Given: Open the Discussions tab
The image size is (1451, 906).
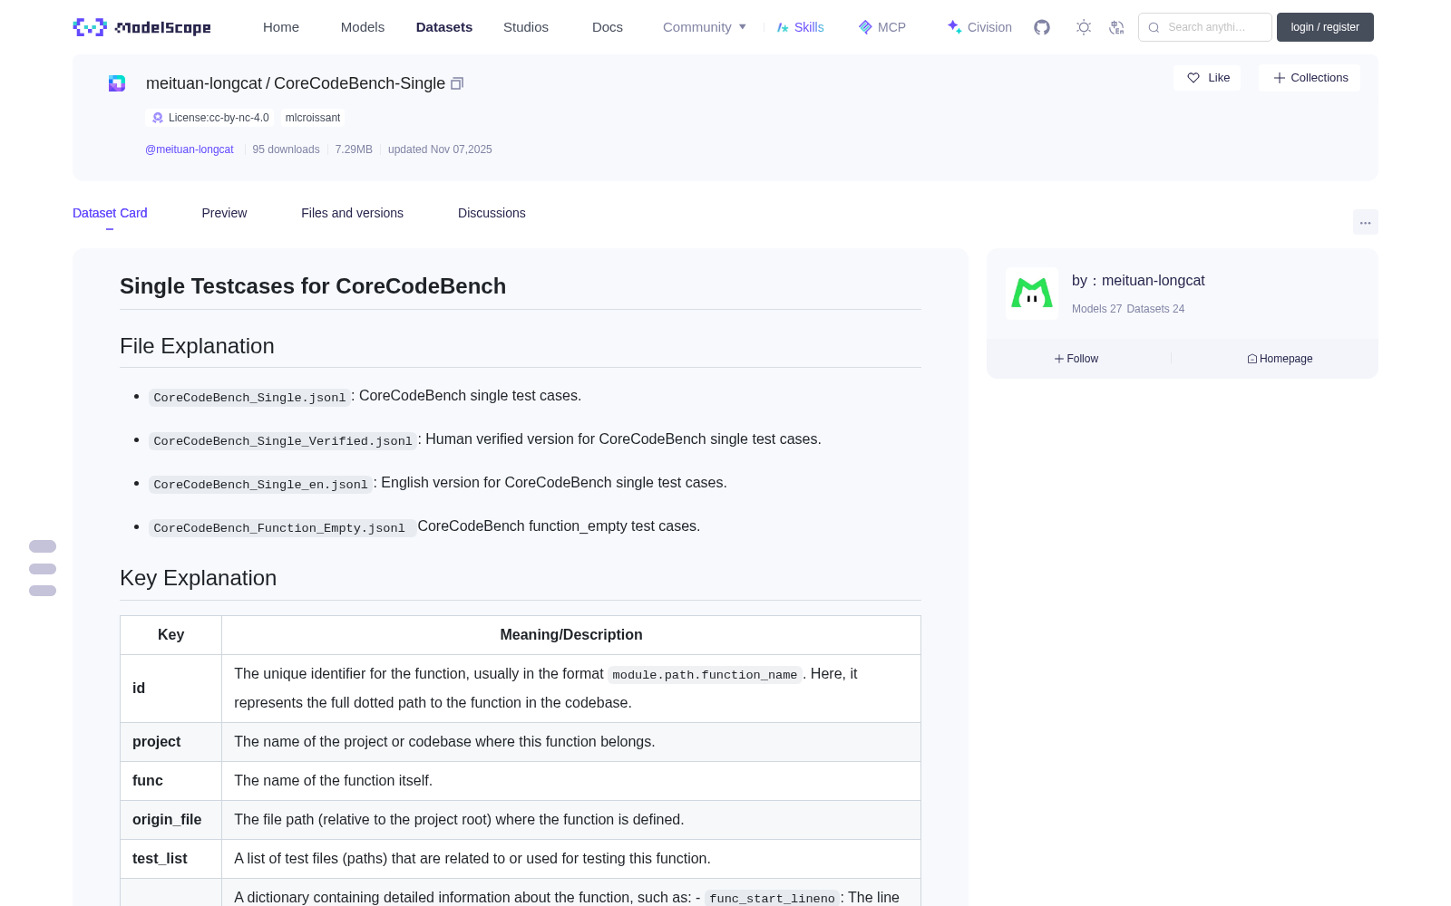Looking at the screenshot, I should (492, 213).
